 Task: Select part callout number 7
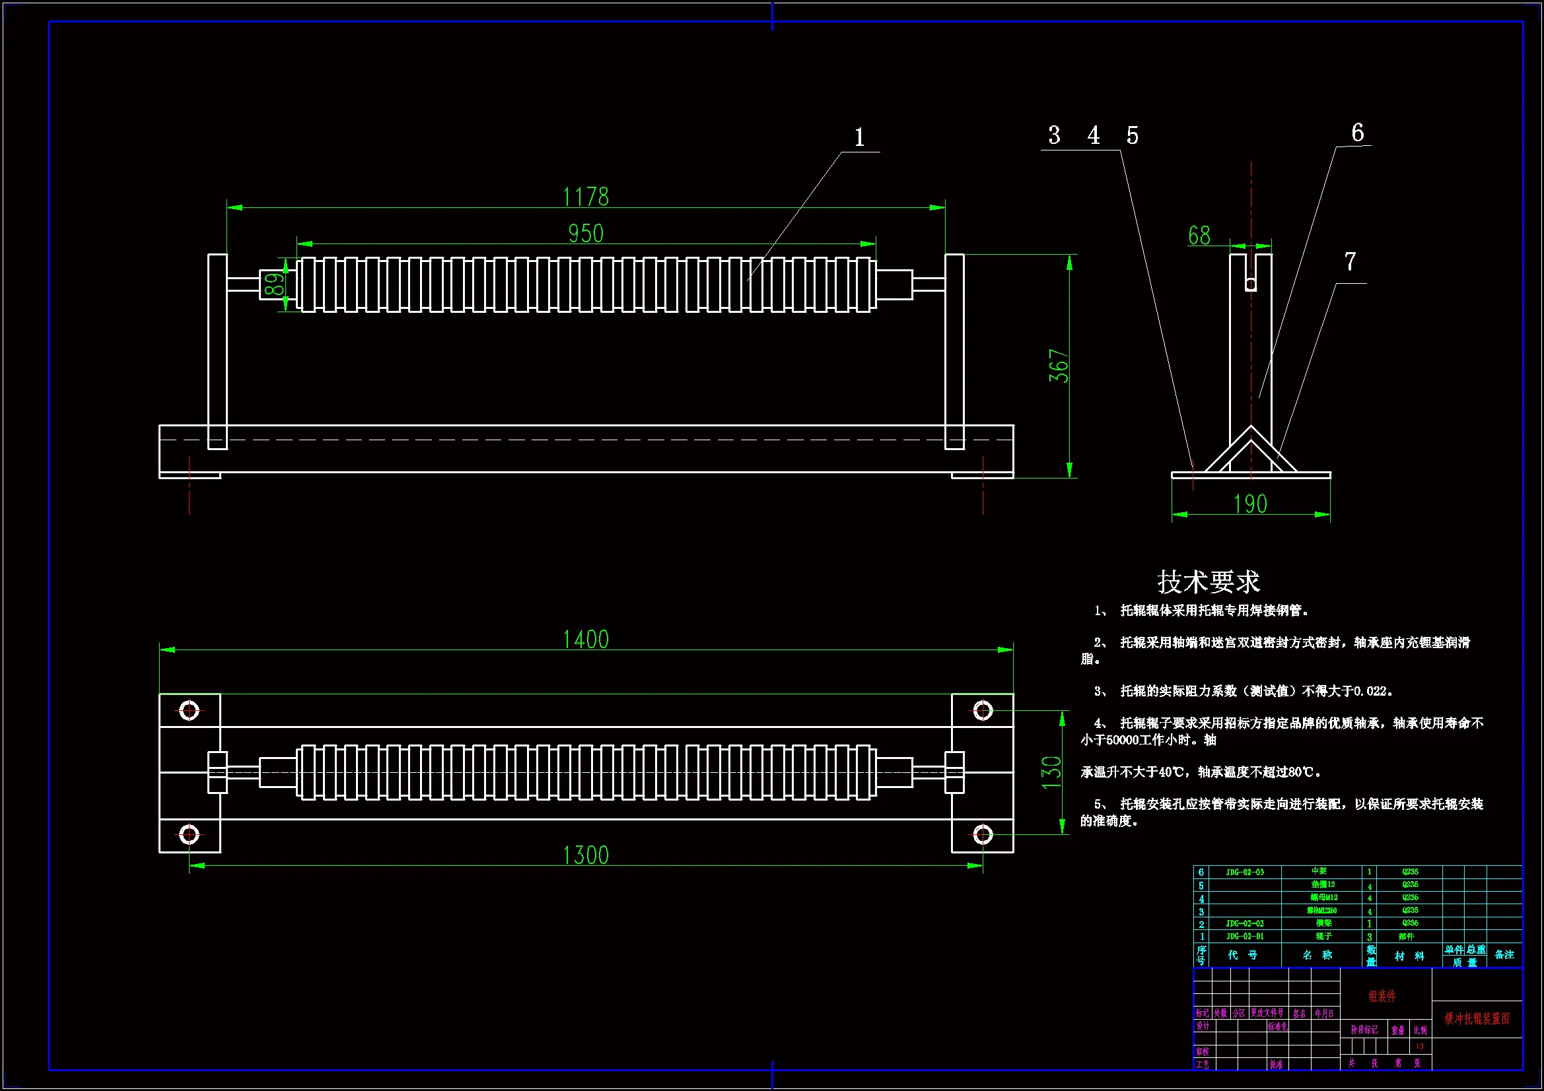click(1350, 261)
